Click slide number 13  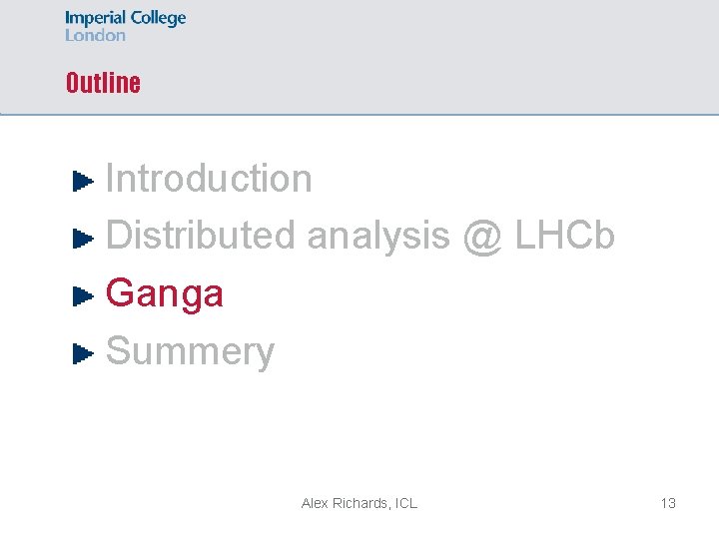(x=668, y=503)
